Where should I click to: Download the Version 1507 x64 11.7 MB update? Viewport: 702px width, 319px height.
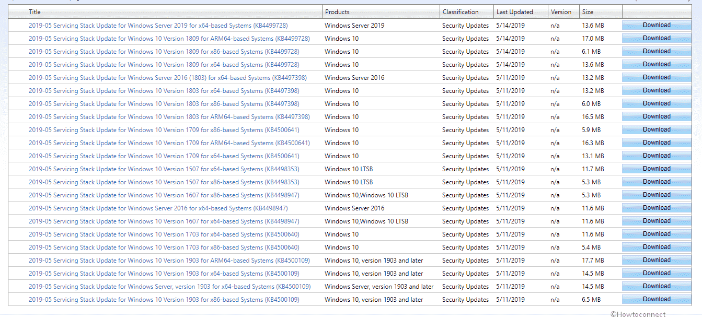(x=657, y=169)
